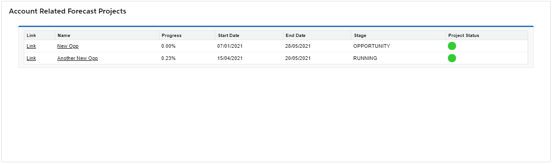Select start date 07/01/2021

pyautogui.click(x=230, y=46)
